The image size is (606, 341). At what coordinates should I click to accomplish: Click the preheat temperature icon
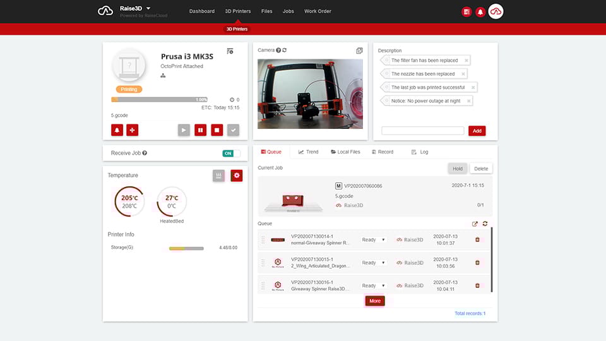[219, 176]
